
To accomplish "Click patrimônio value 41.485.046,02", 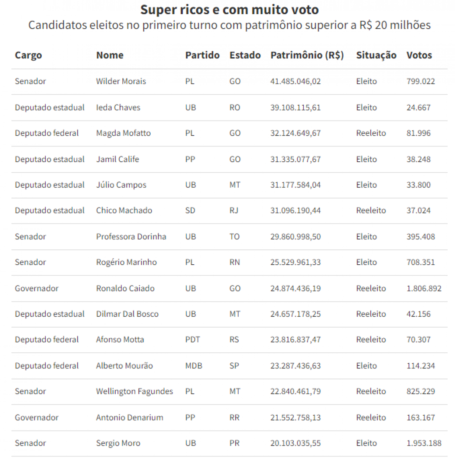I will (x=296, y=81).
